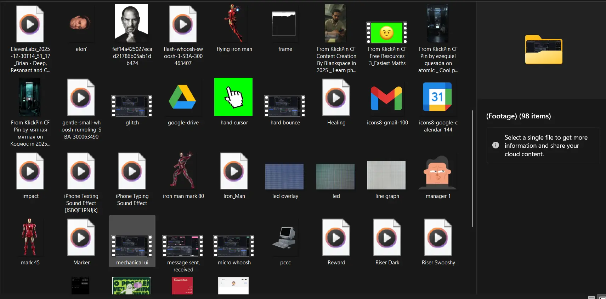Select the google-drive icon file
This screenshot has width=606, height=299.
pyautogui.click(x=183, y=98)
